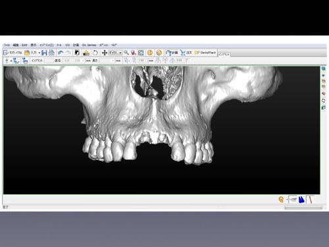Click the length input field before mm
Image resolution: width=329 pixels, height=247 pixels.
pos(107,61)
